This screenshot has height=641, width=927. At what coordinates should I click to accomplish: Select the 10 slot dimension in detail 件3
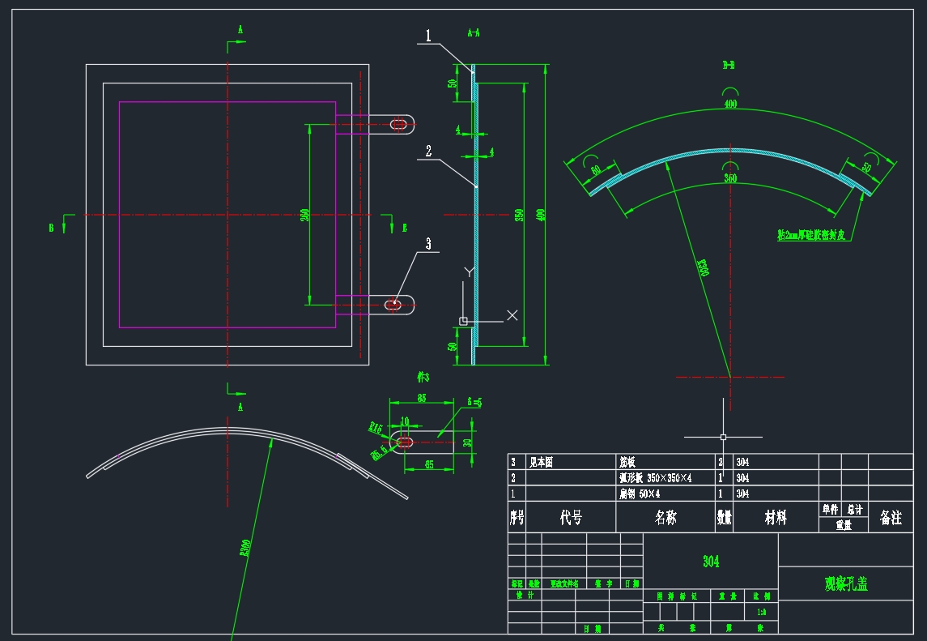(x=405, y=421)
